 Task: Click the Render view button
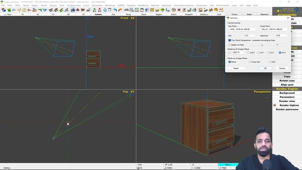click(x=287, y=101)
